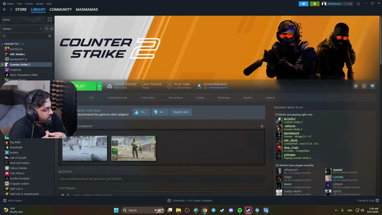382x215 pixels.
Task: Click the Windows Start button
Action: tap(116, 210)
